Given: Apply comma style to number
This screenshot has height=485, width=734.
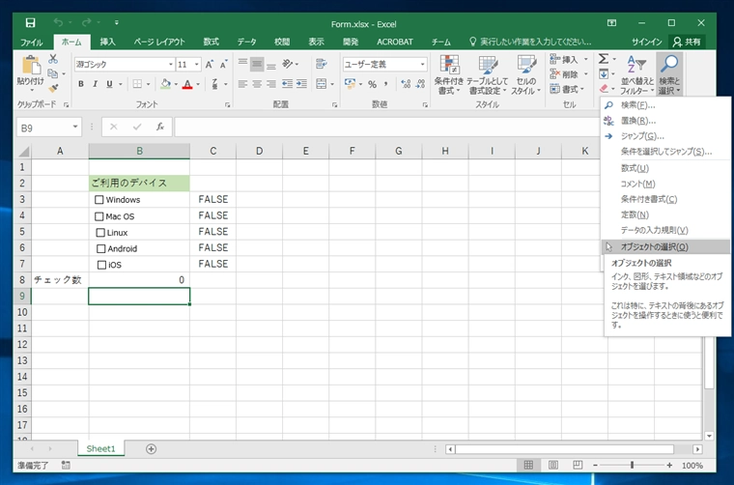Looking at the screenshot, I should 385,84.
